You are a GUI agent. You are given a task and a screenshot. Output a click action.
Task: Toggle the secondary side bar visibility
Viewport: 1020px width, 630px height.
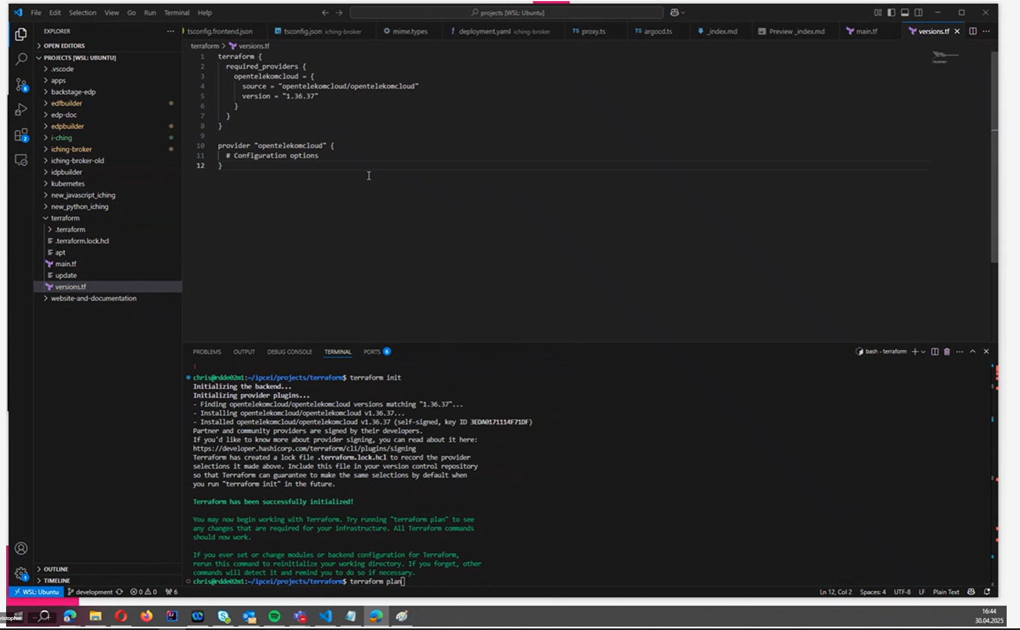coord(919,12)
